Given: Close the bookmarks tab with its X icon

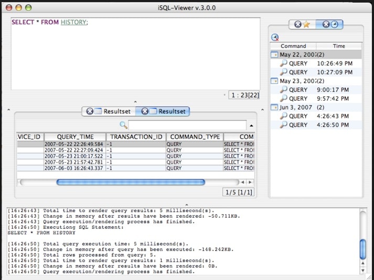Looking at the screenshot, I should coord(297,24).
